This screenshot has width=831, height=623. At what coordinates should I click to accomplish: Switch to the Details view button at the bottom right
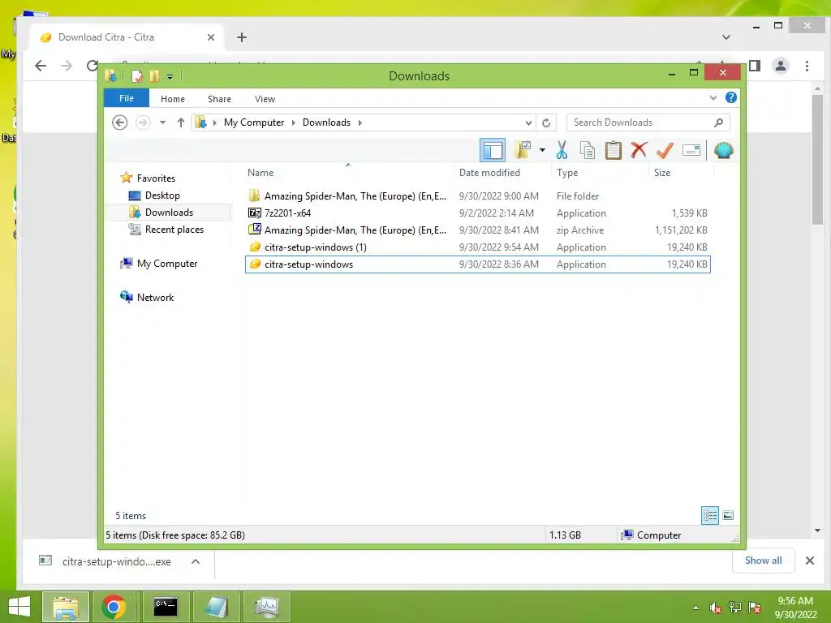(709, 515)
